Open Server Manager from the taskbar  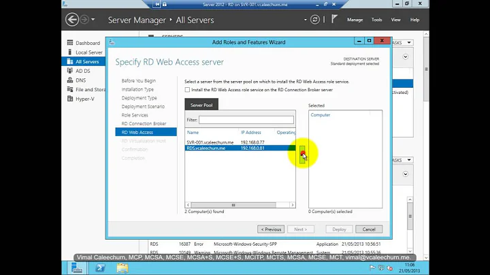pos(76,268)
